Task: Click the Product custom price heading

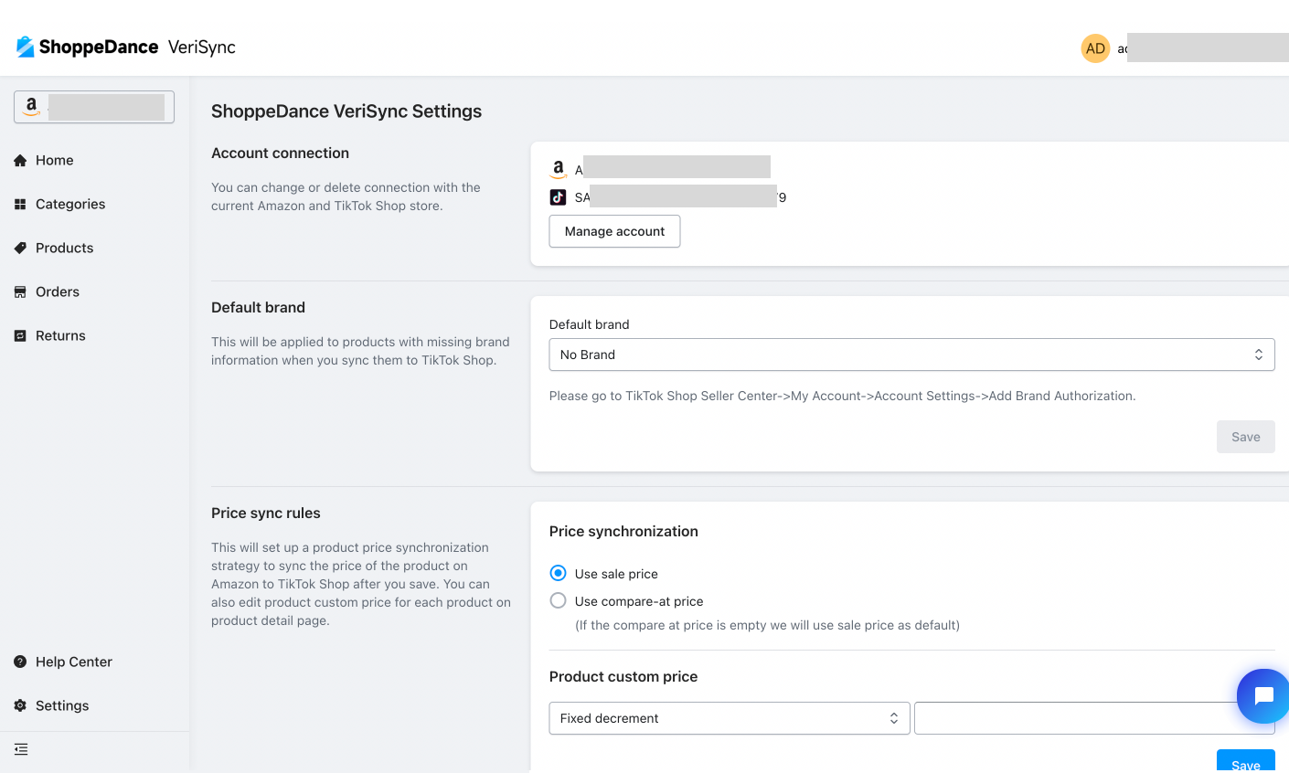Action: 623,676
